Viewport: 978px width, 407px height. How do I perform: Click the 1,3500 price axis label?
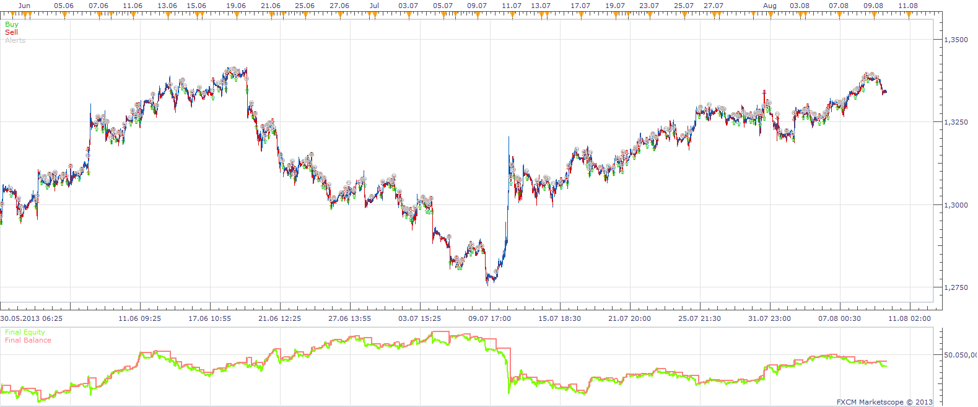(x=956, y=40)
